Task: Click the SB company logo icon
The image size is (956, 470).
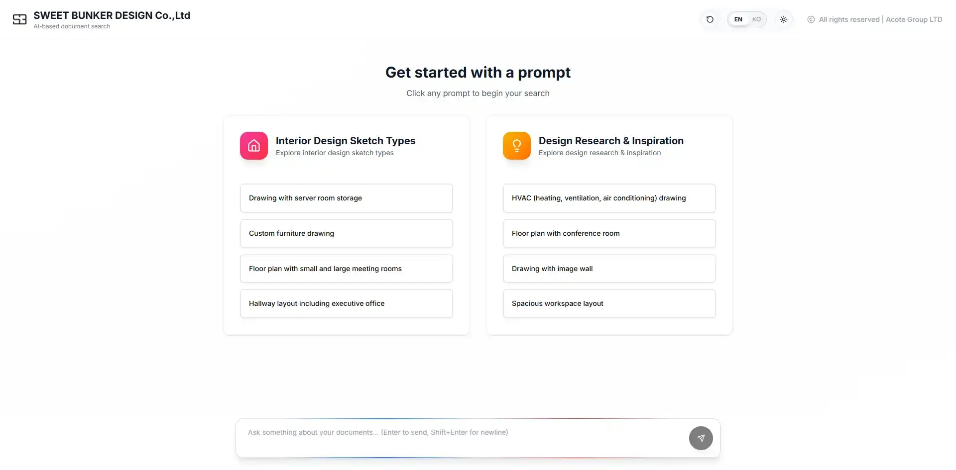Action: coord(19,19)
